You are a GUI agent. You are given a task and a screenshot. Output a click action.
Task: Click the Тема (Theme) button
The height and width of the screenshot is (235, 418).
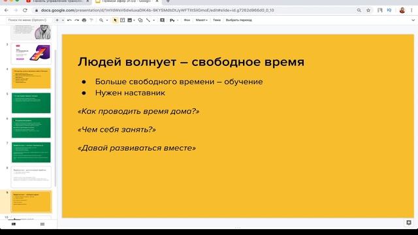[x=217, y=20]
